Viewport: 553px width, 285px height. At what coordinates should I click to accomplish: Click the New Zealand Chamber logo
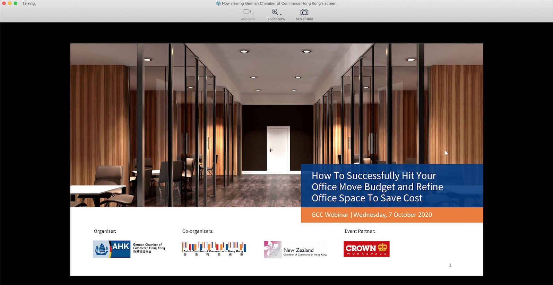coord(295,250)
